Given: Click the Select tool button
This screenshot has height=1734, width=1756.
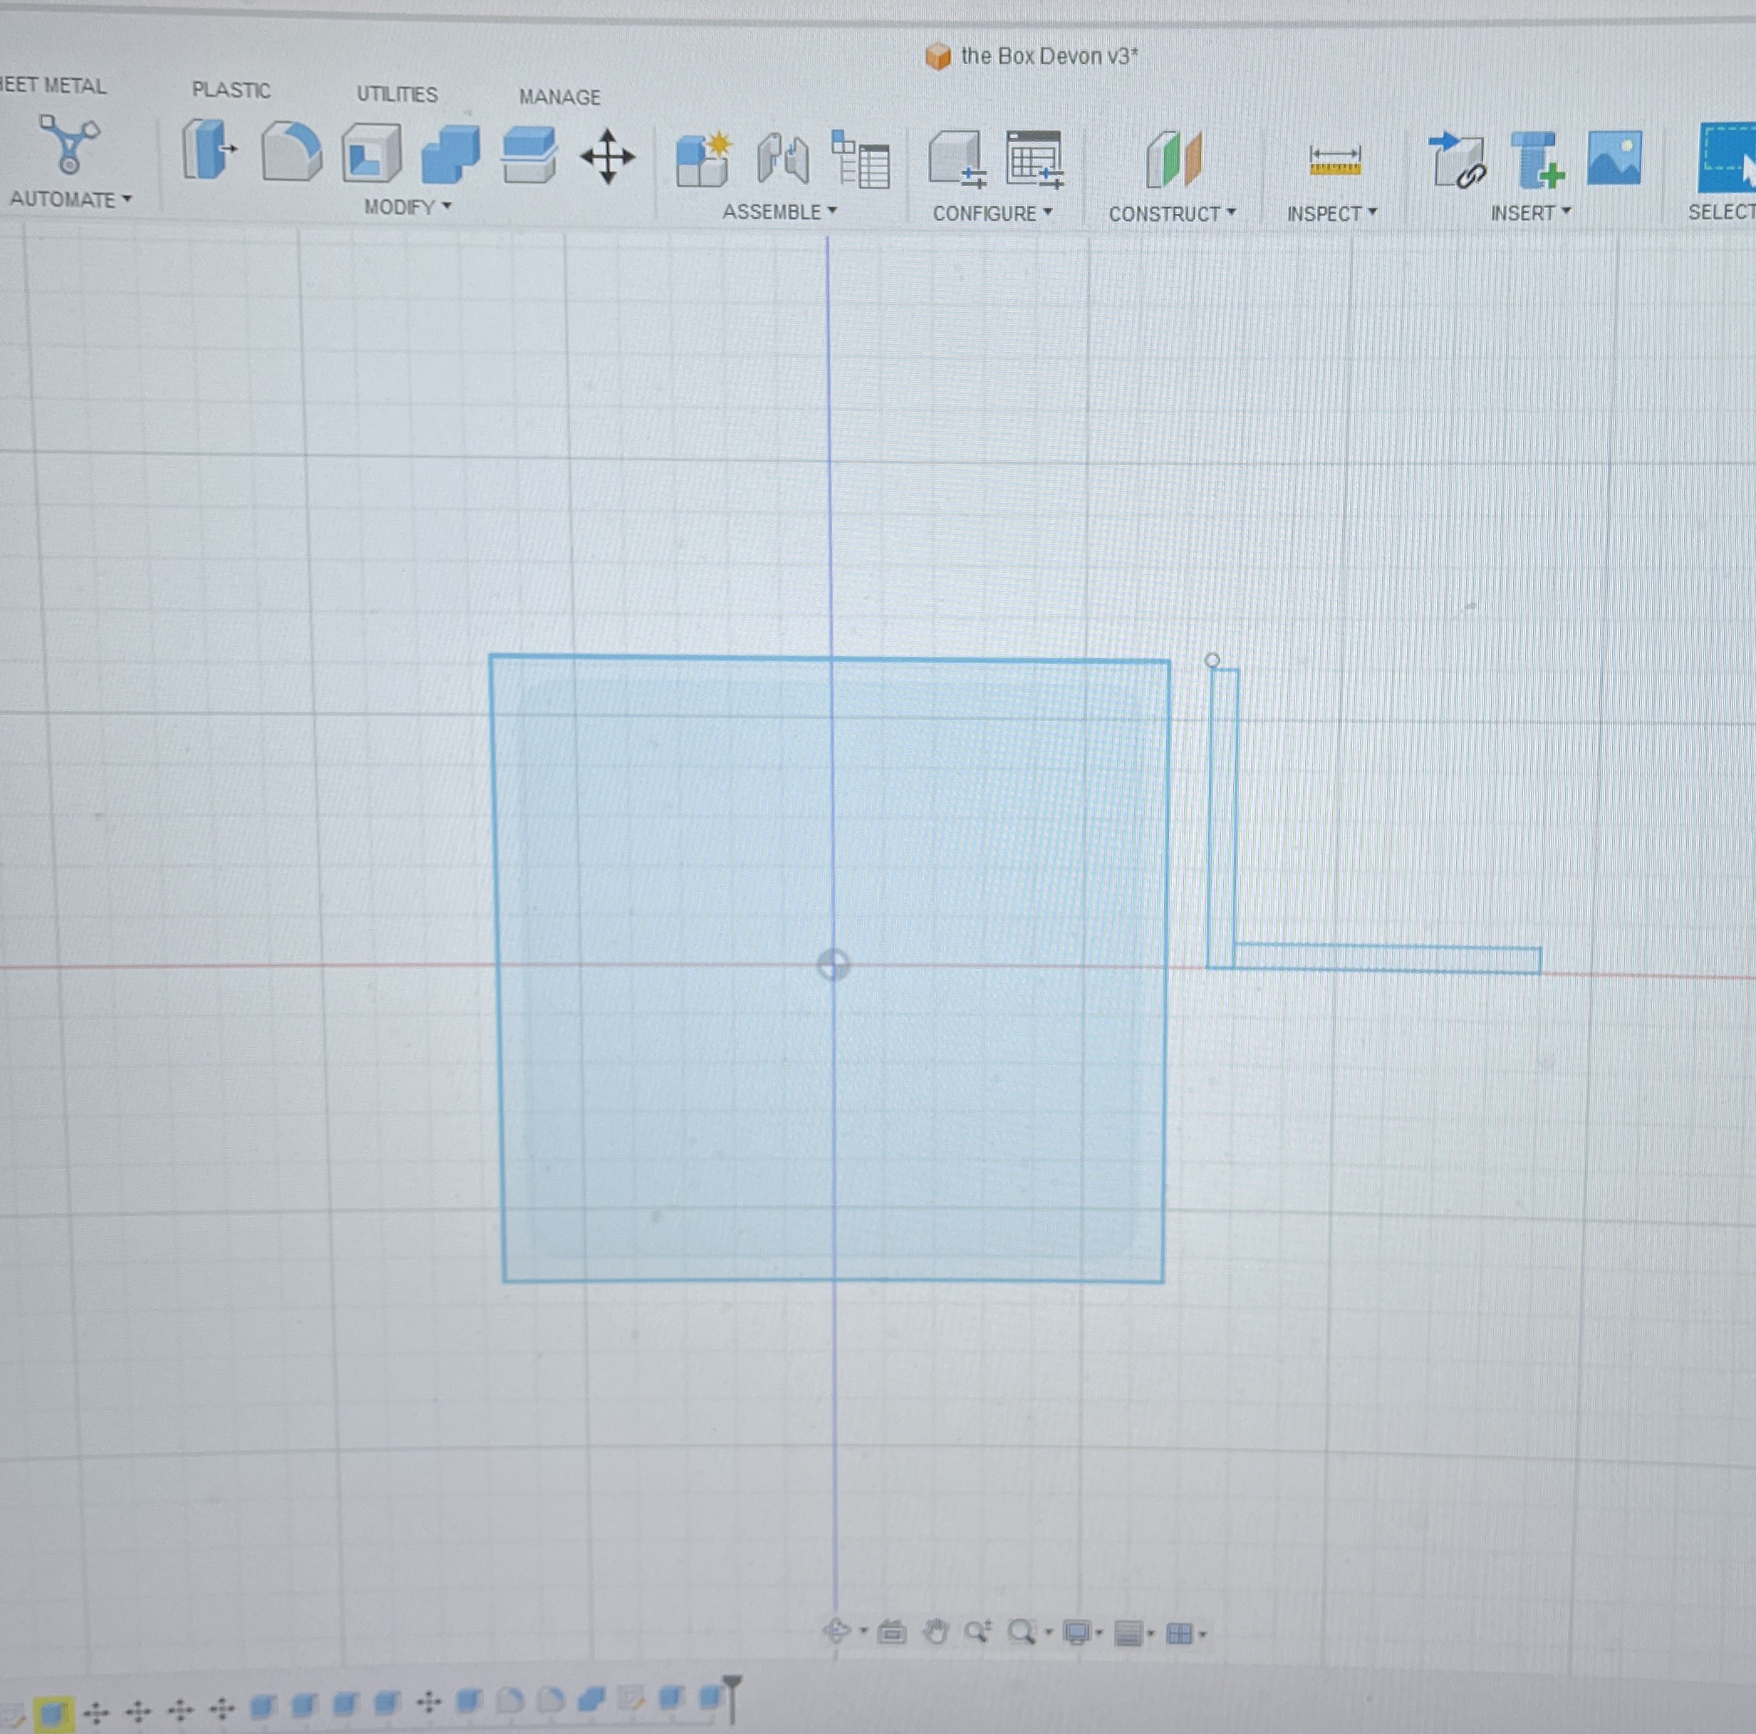Looking at the screenshot, I should 1727,159.
